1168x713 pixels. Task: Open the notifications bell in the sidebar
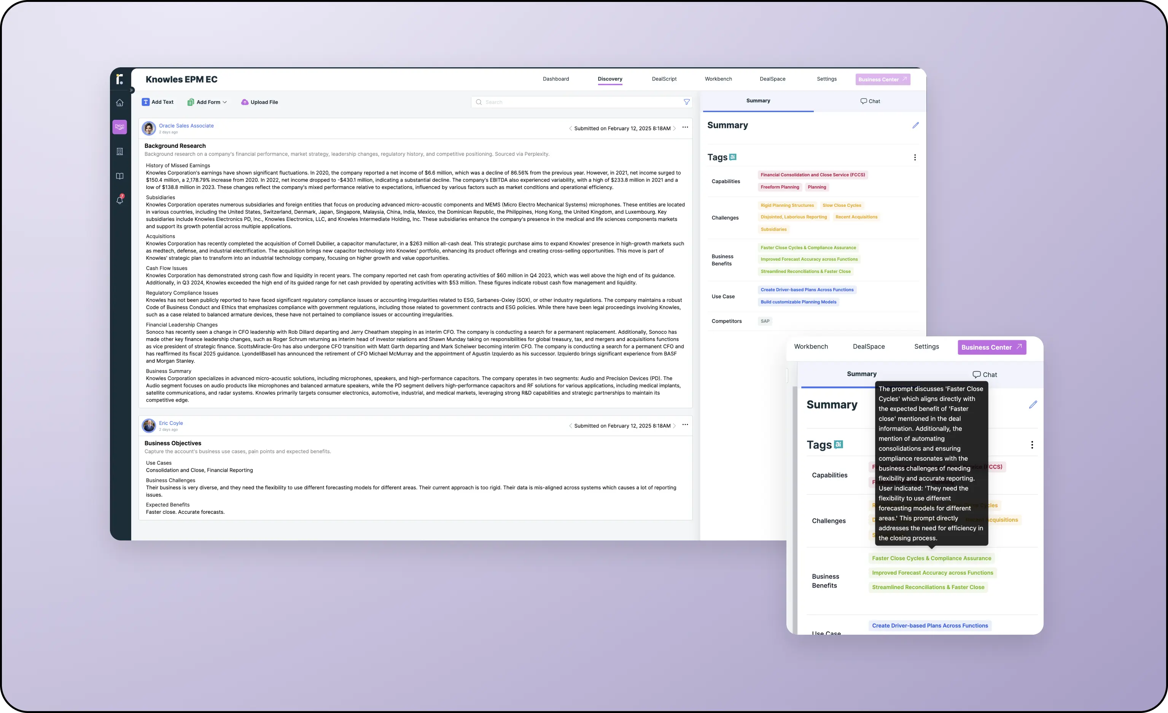click(119, 200)
